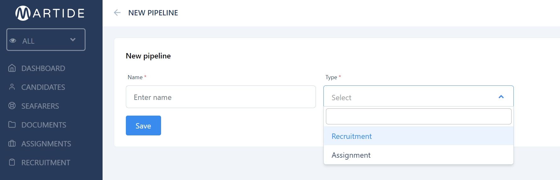Open the Candidates sidebar link
560x180 pixels.
click(43, 87)
